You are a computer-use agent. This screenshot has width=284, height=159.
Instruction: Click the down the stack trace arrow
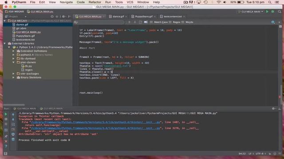(13, 119)
